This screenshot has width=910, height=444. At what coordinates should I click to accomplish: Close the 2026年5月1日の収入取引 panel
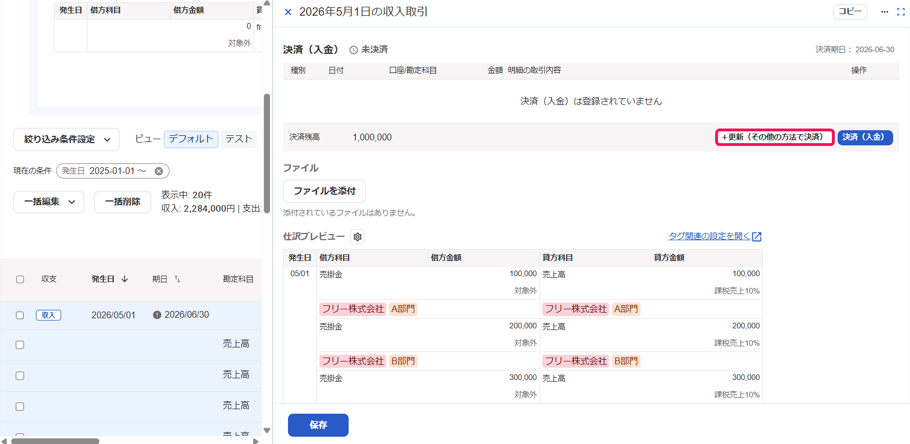[288, 12]
